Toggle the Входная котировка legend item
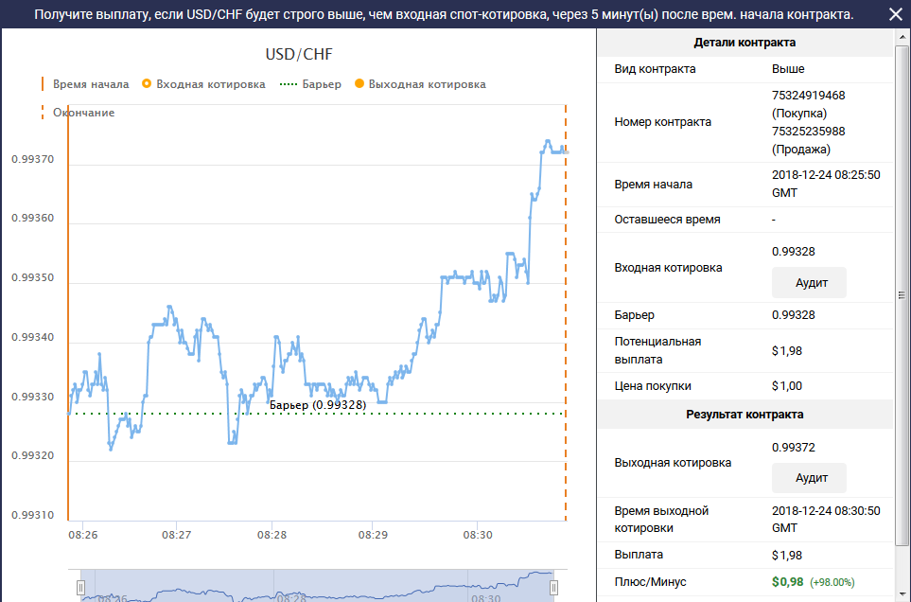The height and width of the screenshot is (602, 911). pyautogui.click(x=204, y=84)
